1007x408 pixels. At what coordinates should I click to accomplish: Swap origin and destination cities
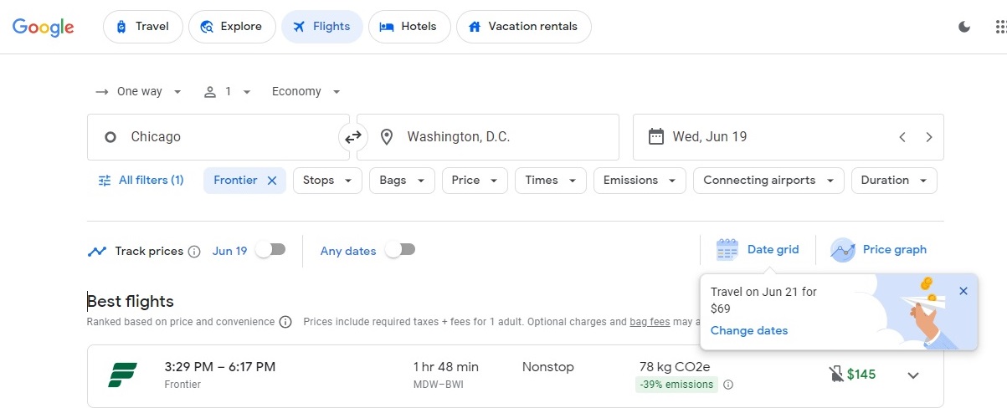[x=353, y=137]
